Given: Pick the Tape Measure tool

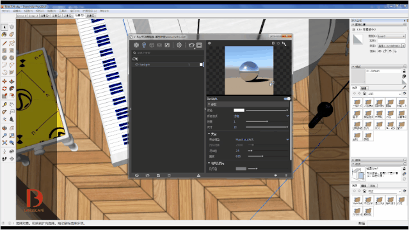Looking at the screenshot, I should point(4,105).
